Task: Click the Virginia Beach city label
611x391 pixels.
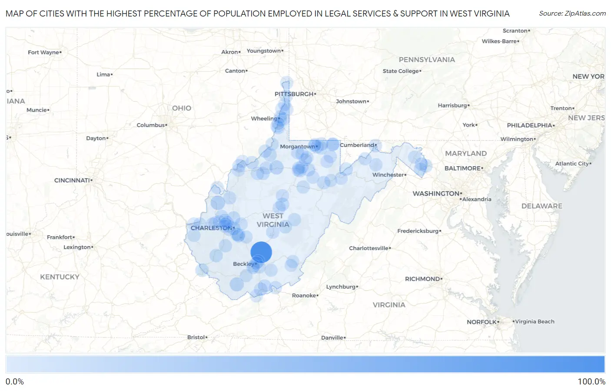Action: pyautogui.click(x=535, y=321)
